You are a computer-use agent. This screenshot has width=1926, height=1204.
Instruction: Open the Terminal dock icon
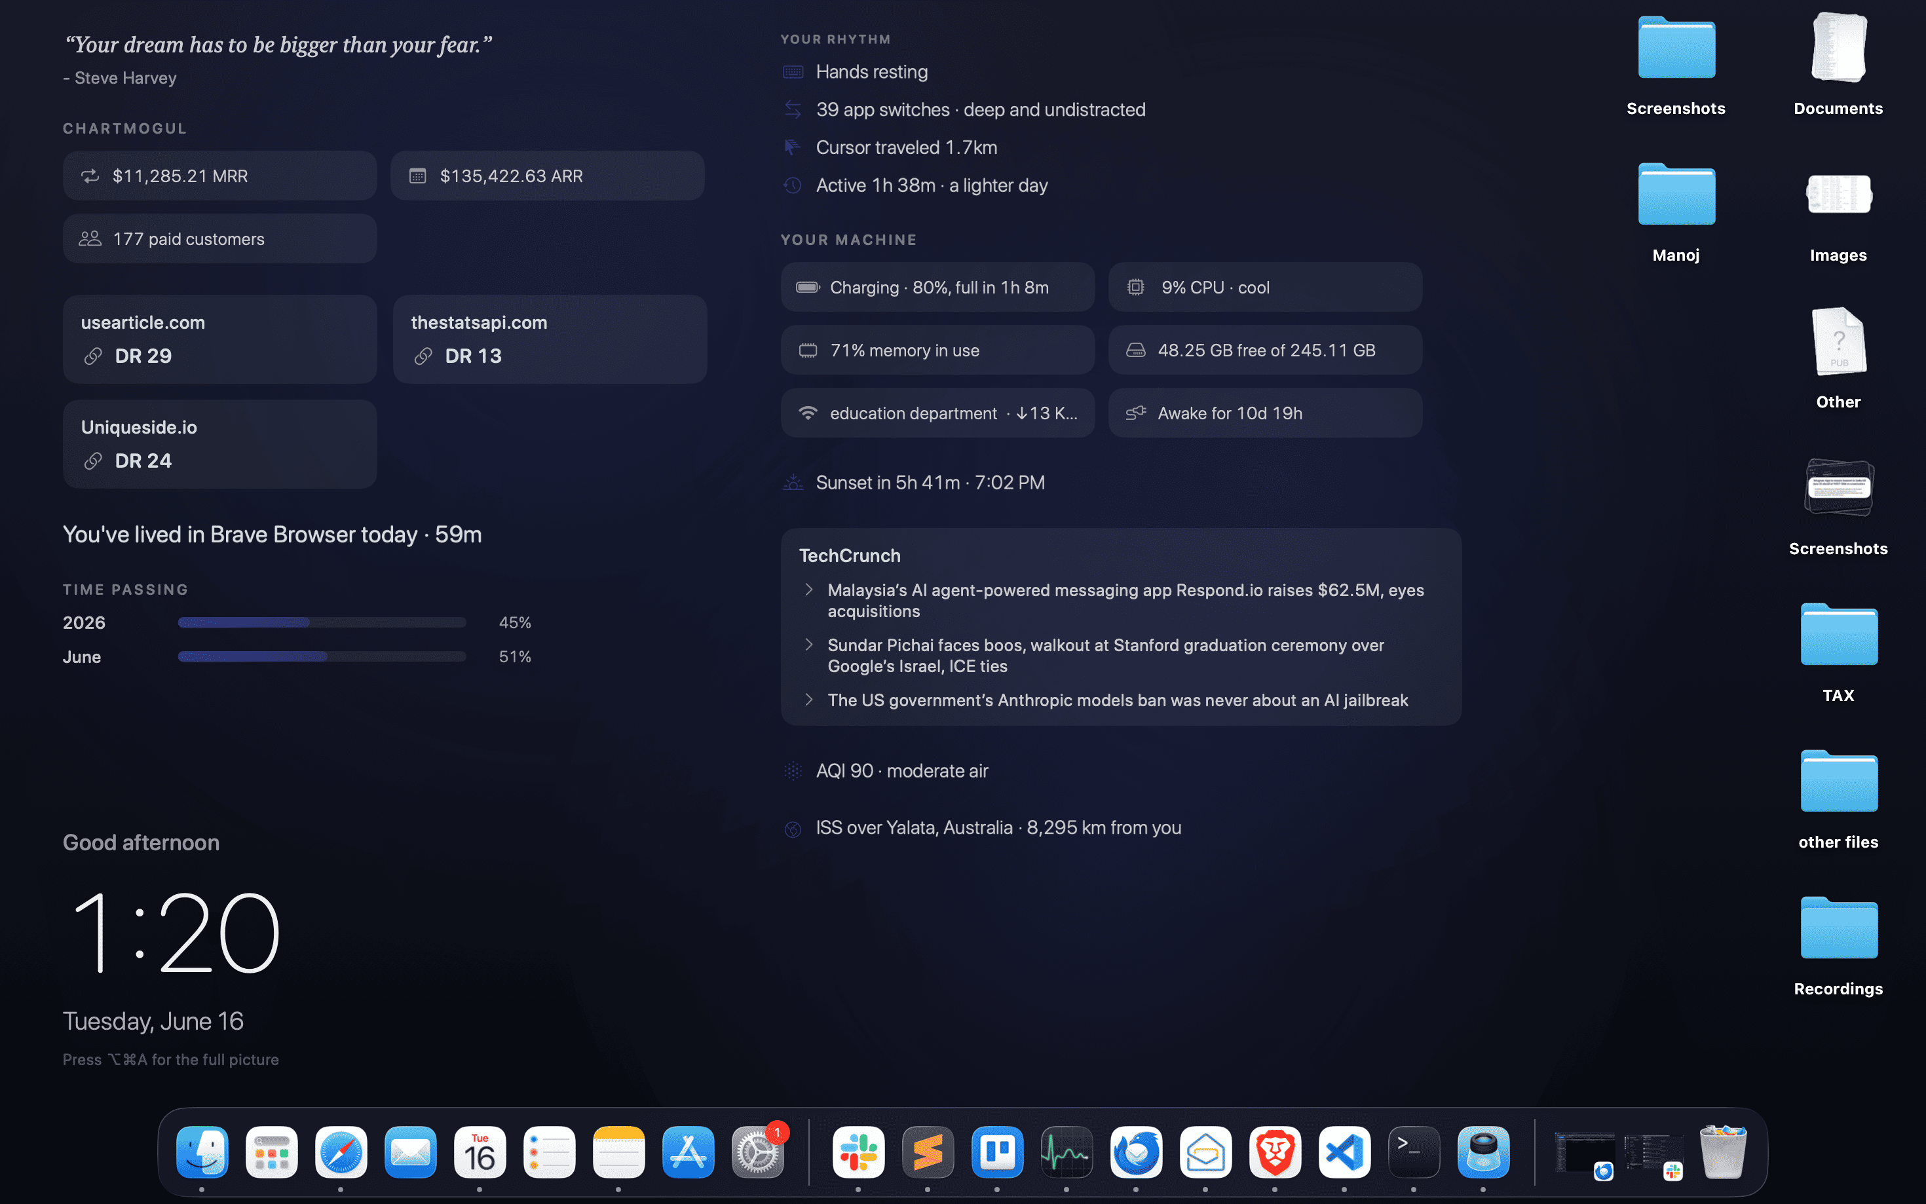coord(1413,1152)
